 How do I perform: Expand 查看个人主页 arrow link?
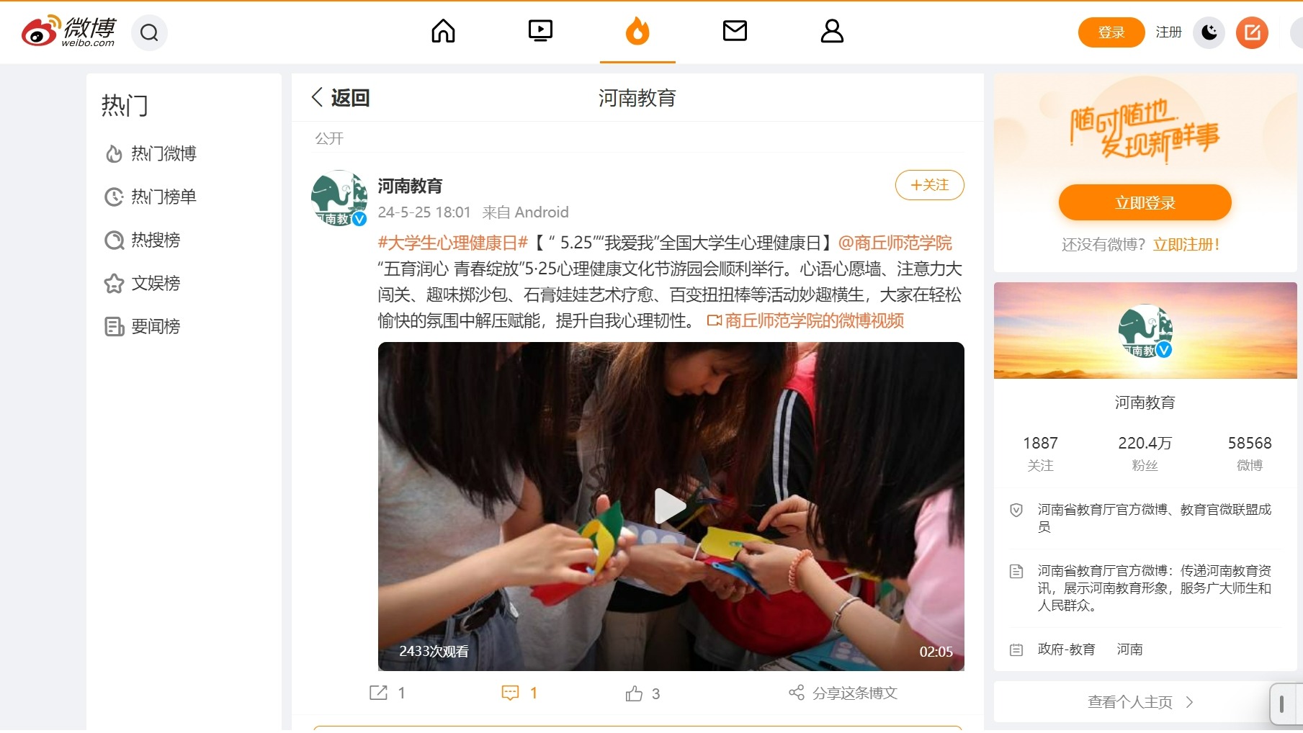point(1141,702)
